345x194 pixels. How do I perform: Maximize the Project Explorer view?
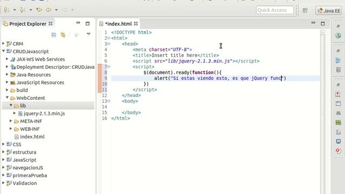(87, 24)
